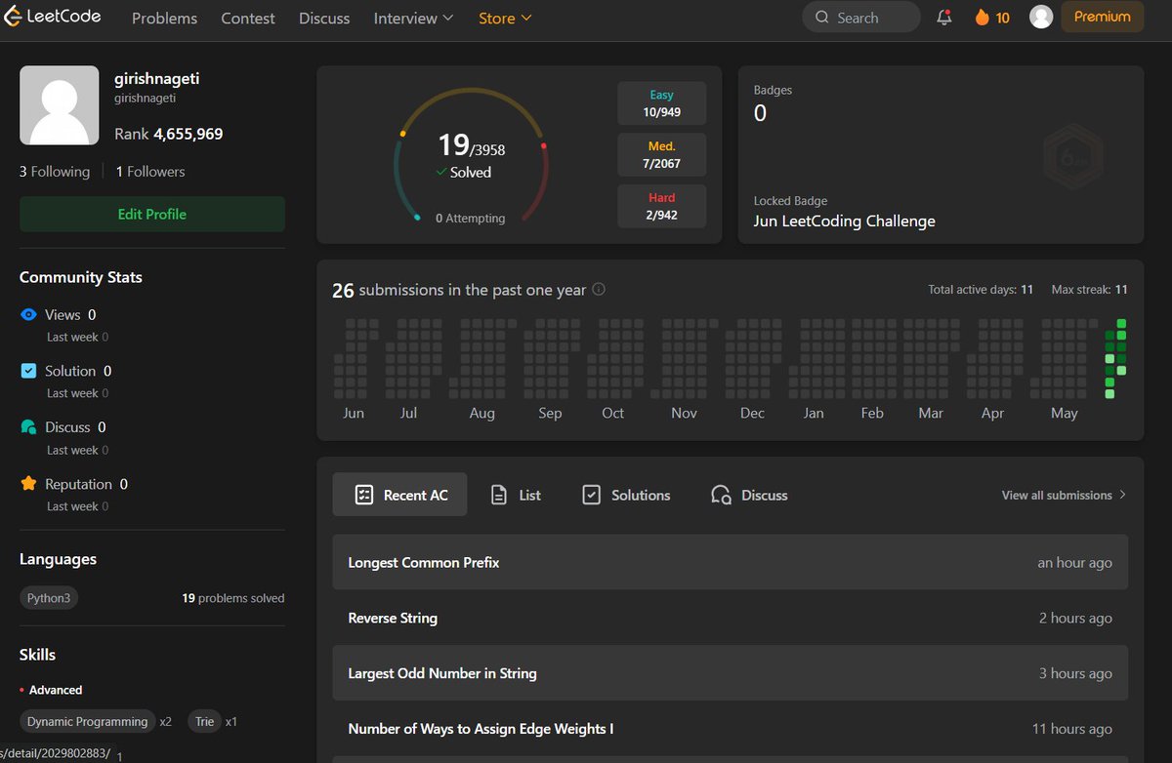Click the Python3 language tag
1172x763 pixels.
(x=49, y=597)
